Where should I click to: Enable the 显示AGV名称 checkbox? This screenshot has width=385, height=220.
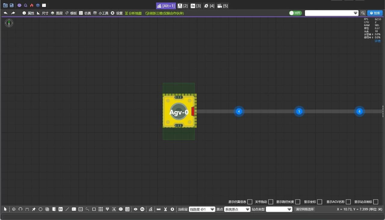(x=348, y=202)
